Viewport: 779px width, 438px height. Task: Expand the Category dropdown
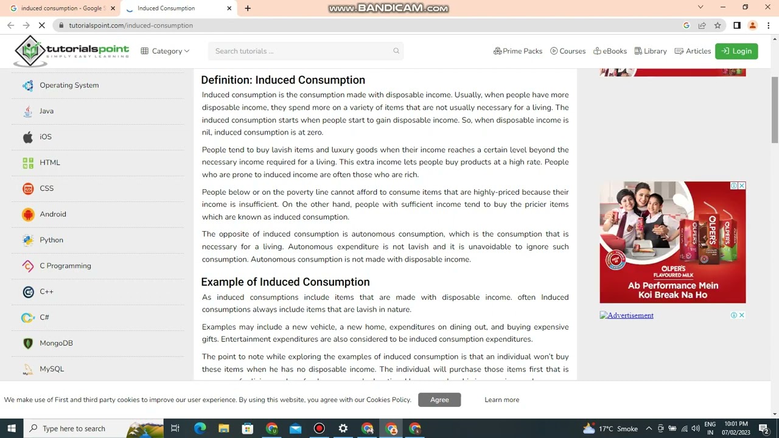coord(165,51)
